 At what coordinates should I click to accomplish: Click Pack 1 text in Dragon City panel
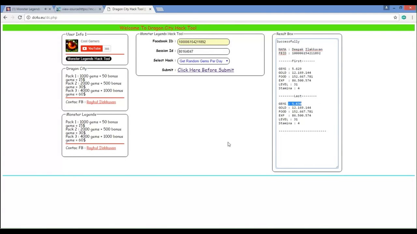coord(92,78)
